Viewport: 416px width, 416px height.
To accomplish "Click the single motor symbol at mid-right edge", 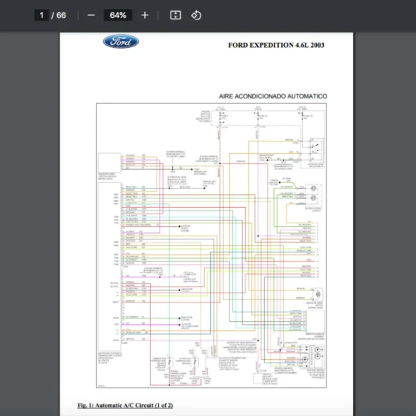I will pos(318,296).
